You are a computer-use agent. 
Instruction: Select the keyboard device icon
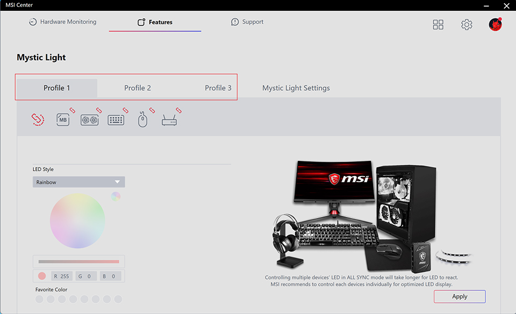[x=116, y=120]
